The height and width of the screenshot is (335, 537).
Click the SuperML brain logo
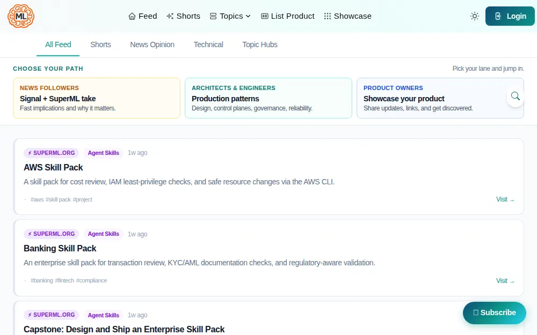[21, 16]
